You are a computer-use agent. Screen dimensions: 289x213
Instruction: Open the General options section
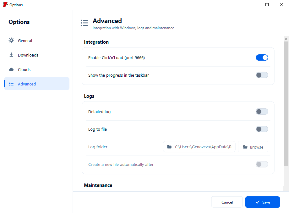click(37, 41)
